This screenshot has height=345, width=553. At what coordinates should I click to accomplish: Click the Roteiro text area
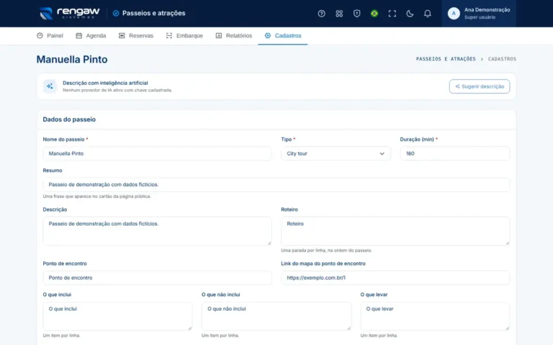pyautogui.click(x=395, y=231)
